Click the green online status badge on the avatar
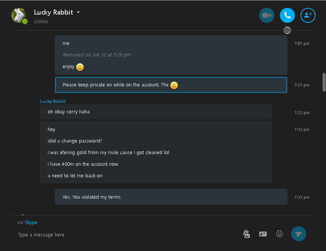This screenshot has width=326, height=251. click(x=25, y=21)
